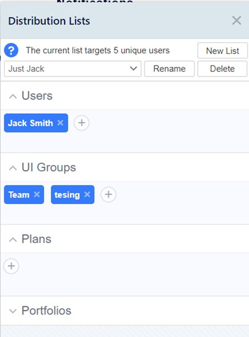
Task: Open the Just Jack list dropdown
Action: pos(73,69)
